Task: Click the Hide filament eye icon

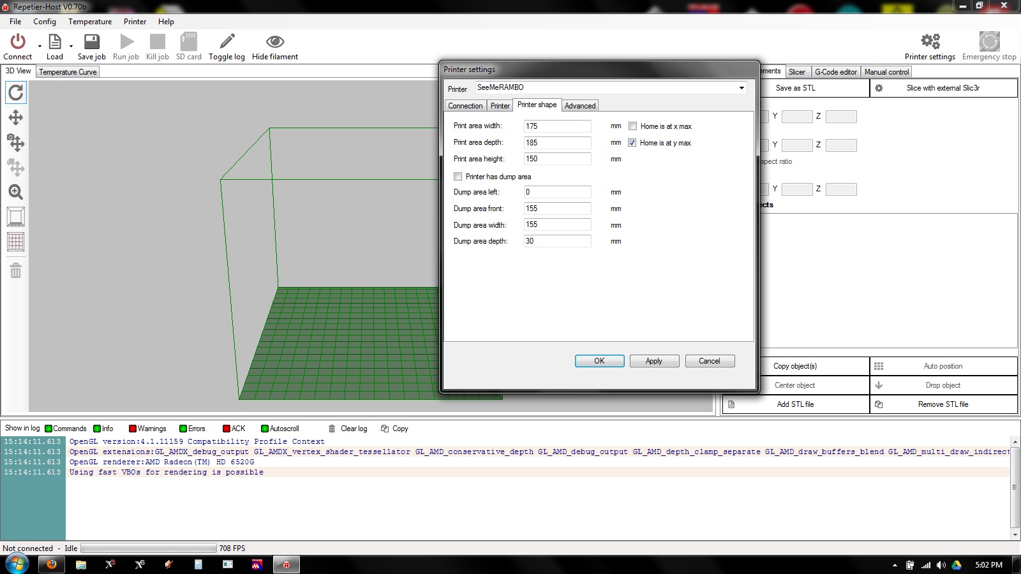Action: [x=275, y=42]
